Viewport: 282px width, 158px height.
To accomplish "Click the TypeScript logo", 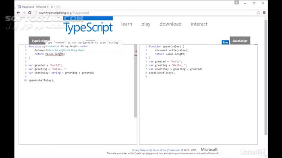I will pyautogui.click(x=88, y=26).
